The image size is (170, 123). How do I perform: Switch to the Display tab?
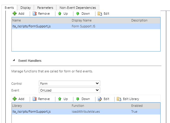26,8
